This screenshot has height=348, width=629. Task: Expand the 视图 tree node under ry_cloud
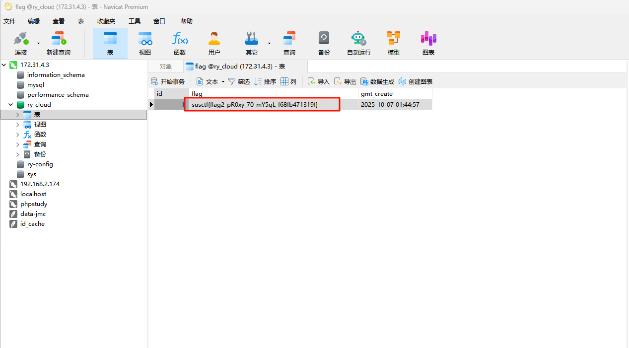(18, 125)
